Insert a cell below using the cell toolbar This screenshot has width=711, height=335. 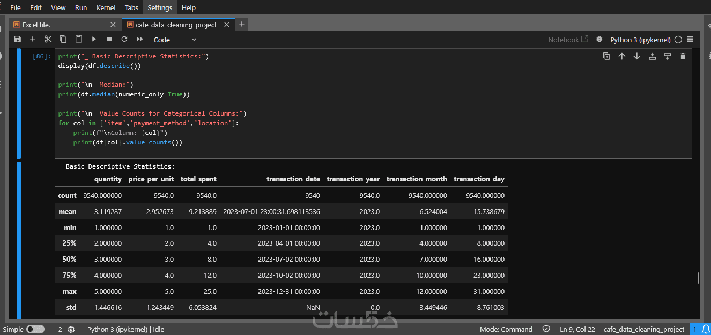668,56
